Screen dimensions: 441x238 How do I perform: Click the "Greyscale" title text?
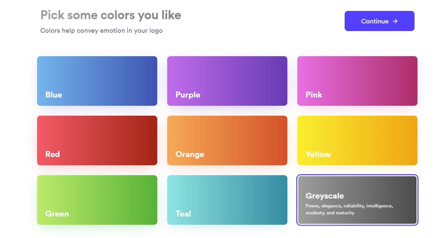325,196
